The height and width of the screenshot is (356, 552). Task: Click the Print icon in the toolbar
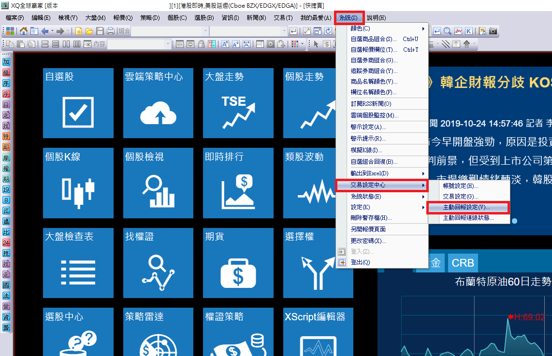[x=110, y=31]
